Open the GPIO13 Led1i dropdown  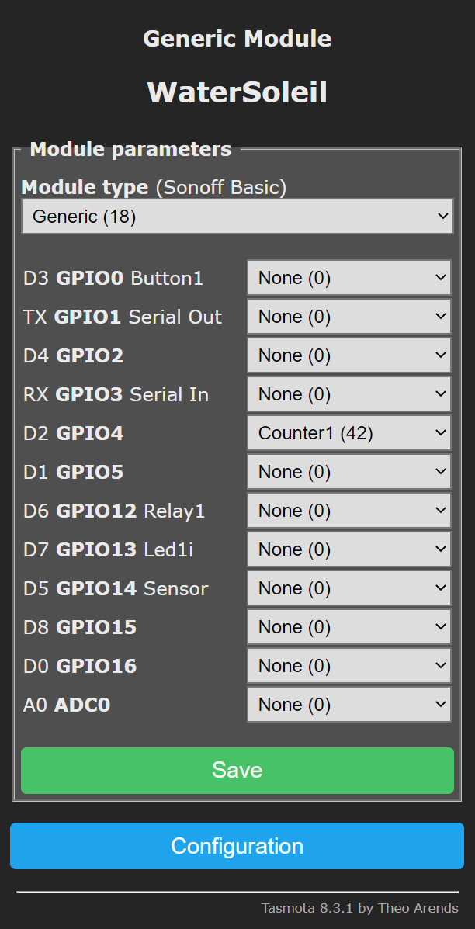click(348, 549)
